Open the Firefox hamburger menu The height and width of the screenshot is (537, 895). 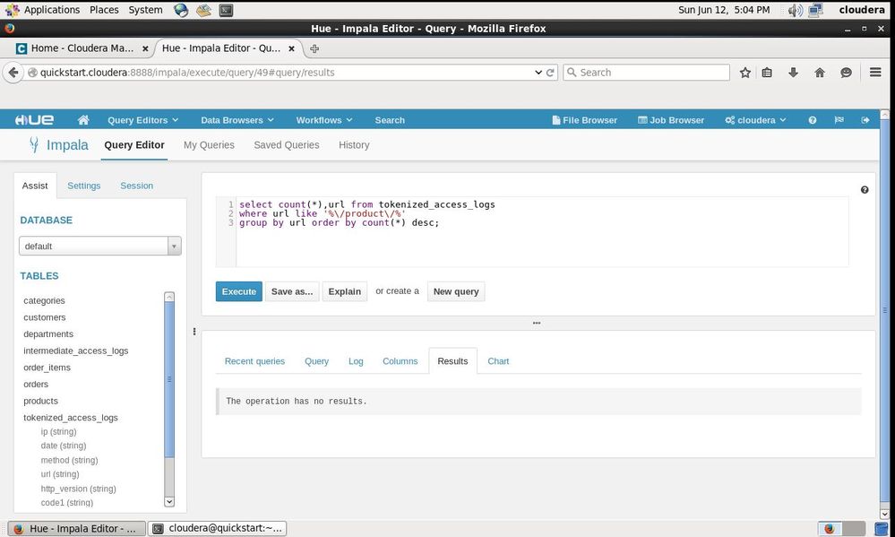(876, 73)
